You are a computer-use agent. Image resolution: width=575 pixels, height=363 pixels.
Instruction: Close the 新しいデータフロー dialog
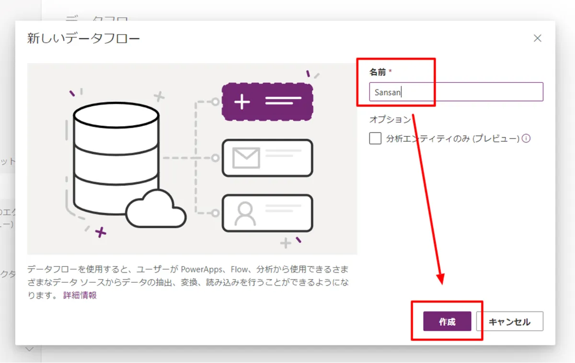538,38
